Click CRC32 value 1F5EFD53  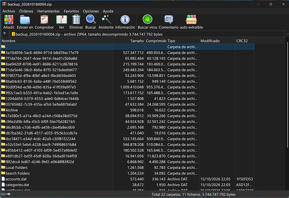click(x=245, y=179)
